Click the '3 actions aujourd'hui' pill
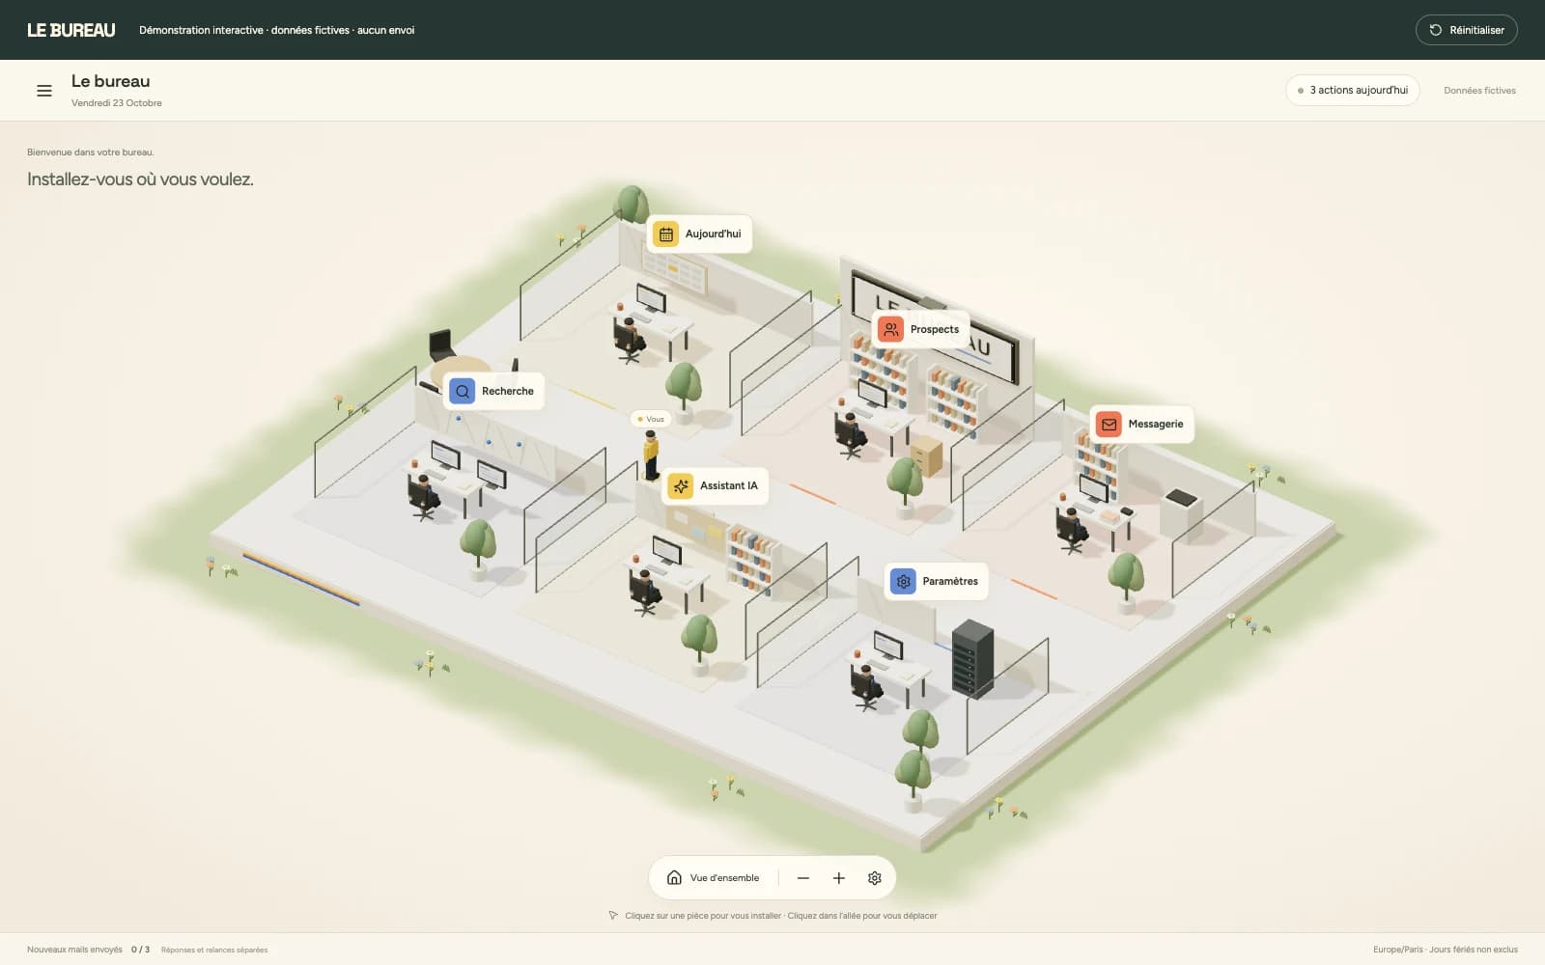The width and height of the screenshot is (1545, 965). coord(1353,90)
